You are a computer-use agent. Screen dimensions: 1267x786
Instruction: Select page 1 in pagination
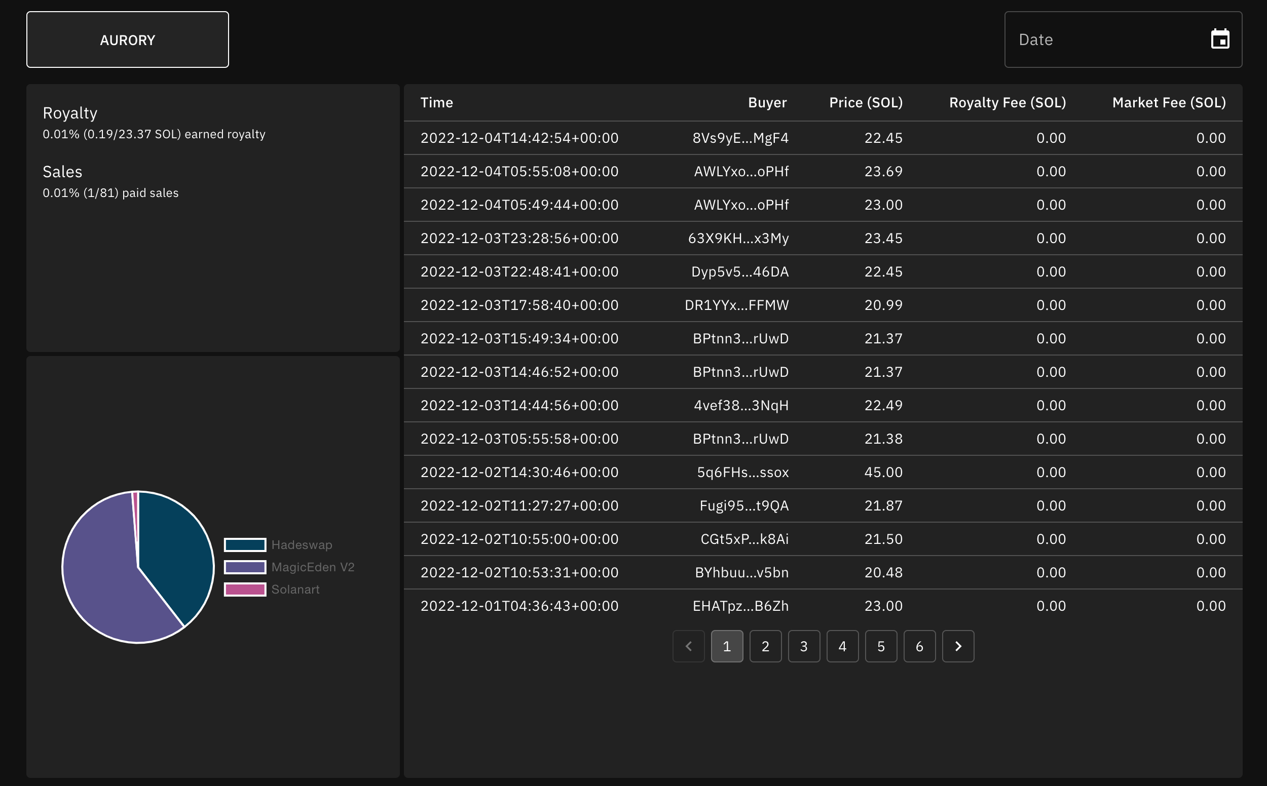[x=727, y=646]
